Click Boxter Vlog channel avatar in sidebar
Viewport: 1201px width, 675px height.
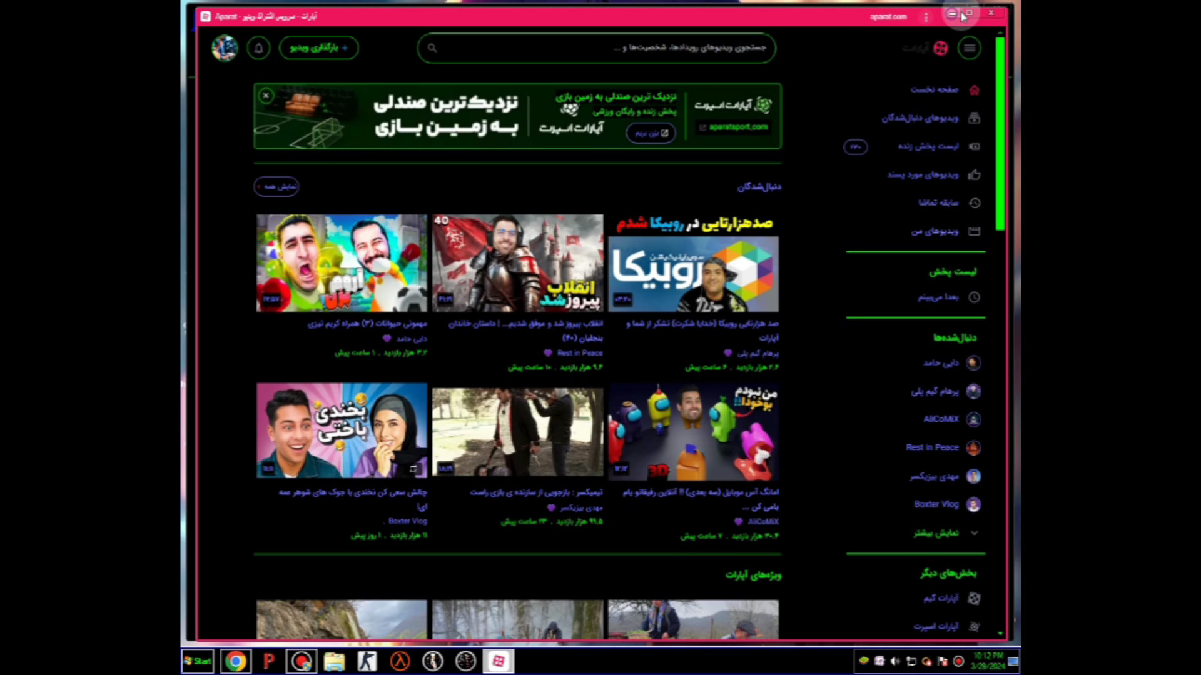tap(973, 504)
